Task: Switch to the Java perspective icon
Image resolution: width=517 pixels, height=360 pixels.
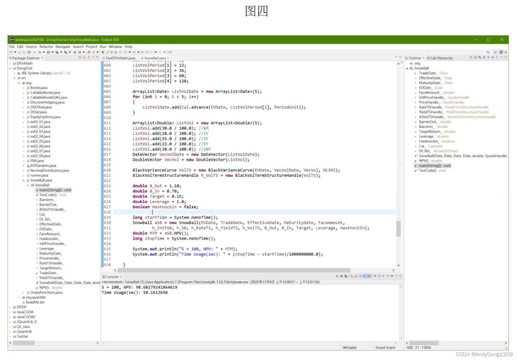Action: pos(501,52)
